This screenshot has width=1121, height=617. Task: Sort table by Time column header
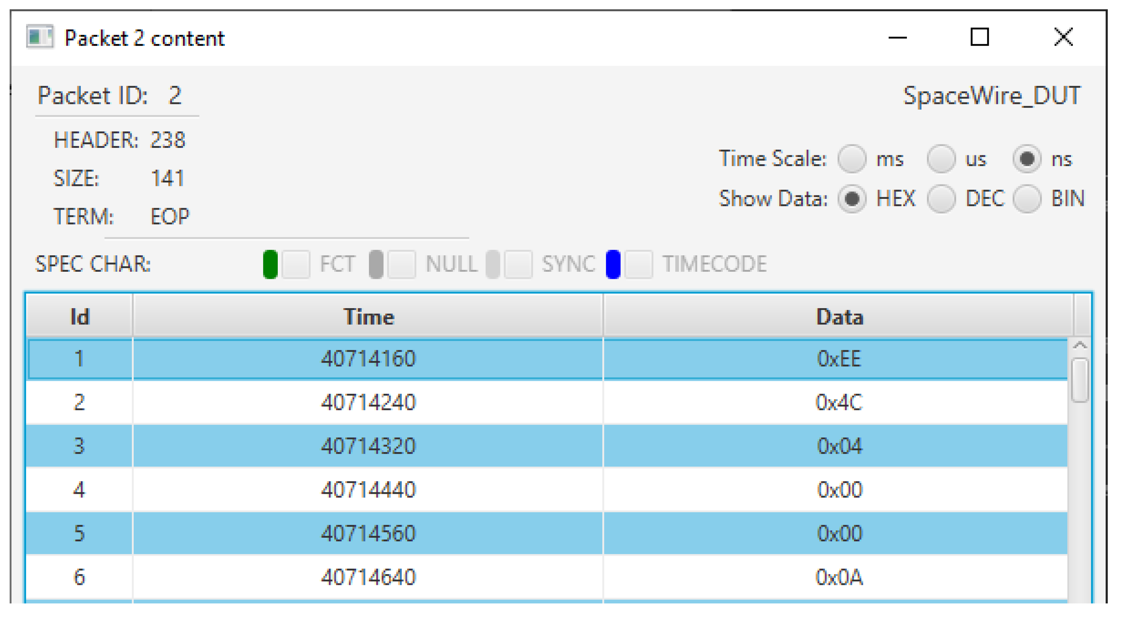(368, 317)
